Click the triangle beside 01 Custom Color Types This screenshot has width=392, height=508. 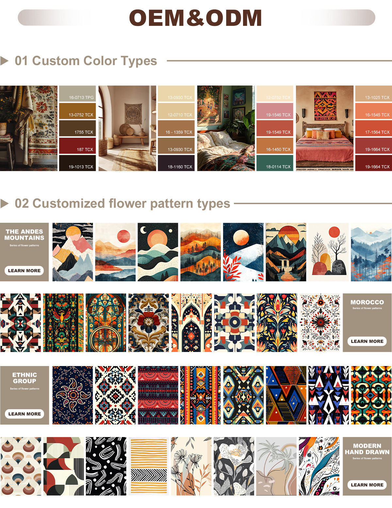4,61
